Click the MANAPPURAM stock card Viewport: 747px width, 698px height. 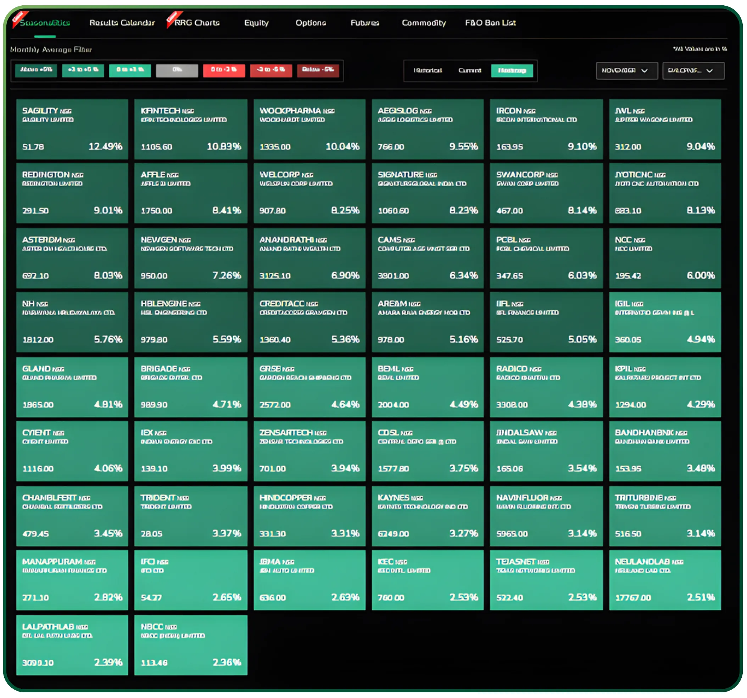(x=72, y=580)
